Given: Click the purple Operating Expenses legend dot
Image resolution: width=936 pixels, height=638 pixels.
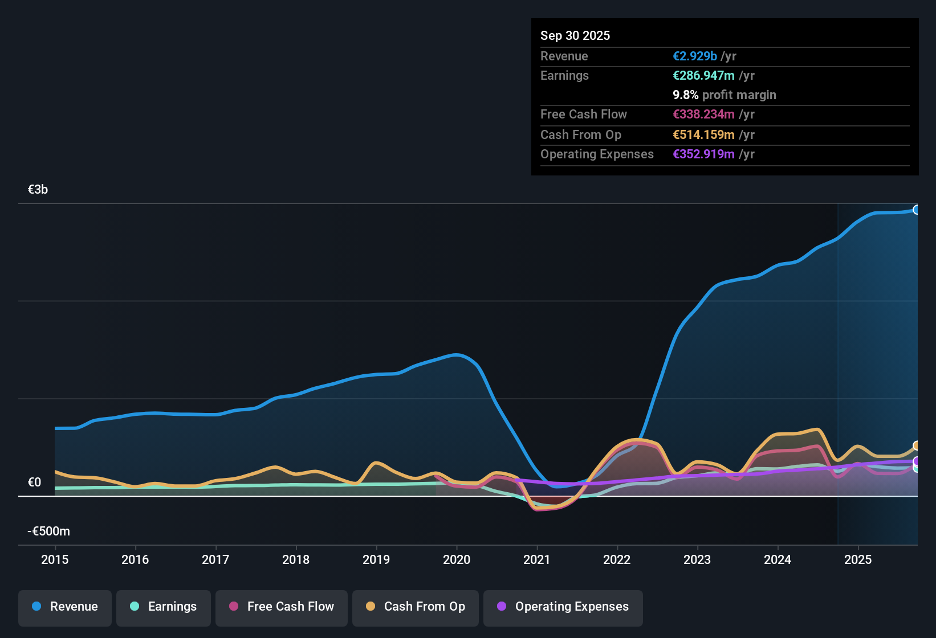Looking at the screenshot, I should 502,606.
